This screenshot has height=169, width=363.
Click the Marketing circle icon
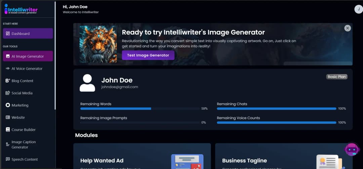click(x=8, y=105)
